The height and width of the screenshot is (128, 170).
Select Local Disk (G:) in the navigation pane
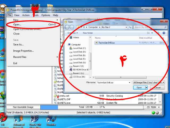pyautogui.click(x=79, y=63)
